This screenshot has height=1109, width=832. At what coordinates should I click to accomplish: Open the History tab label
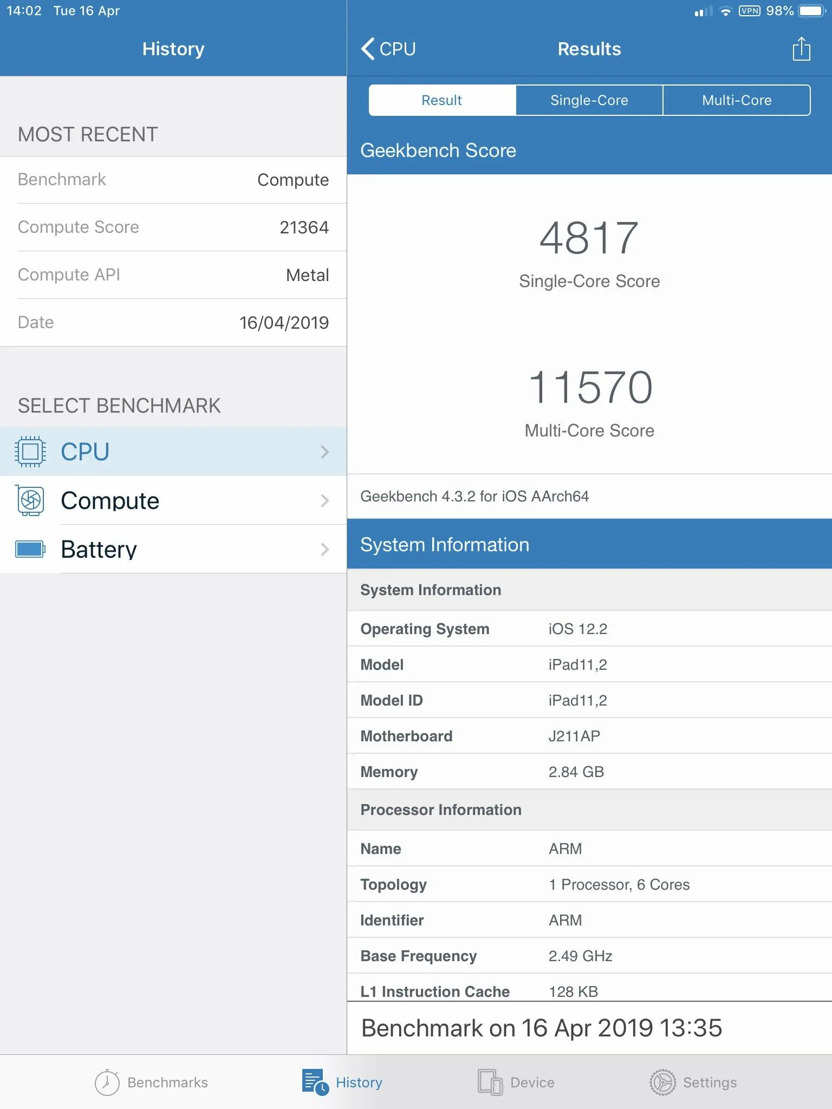pos(359,1082)
